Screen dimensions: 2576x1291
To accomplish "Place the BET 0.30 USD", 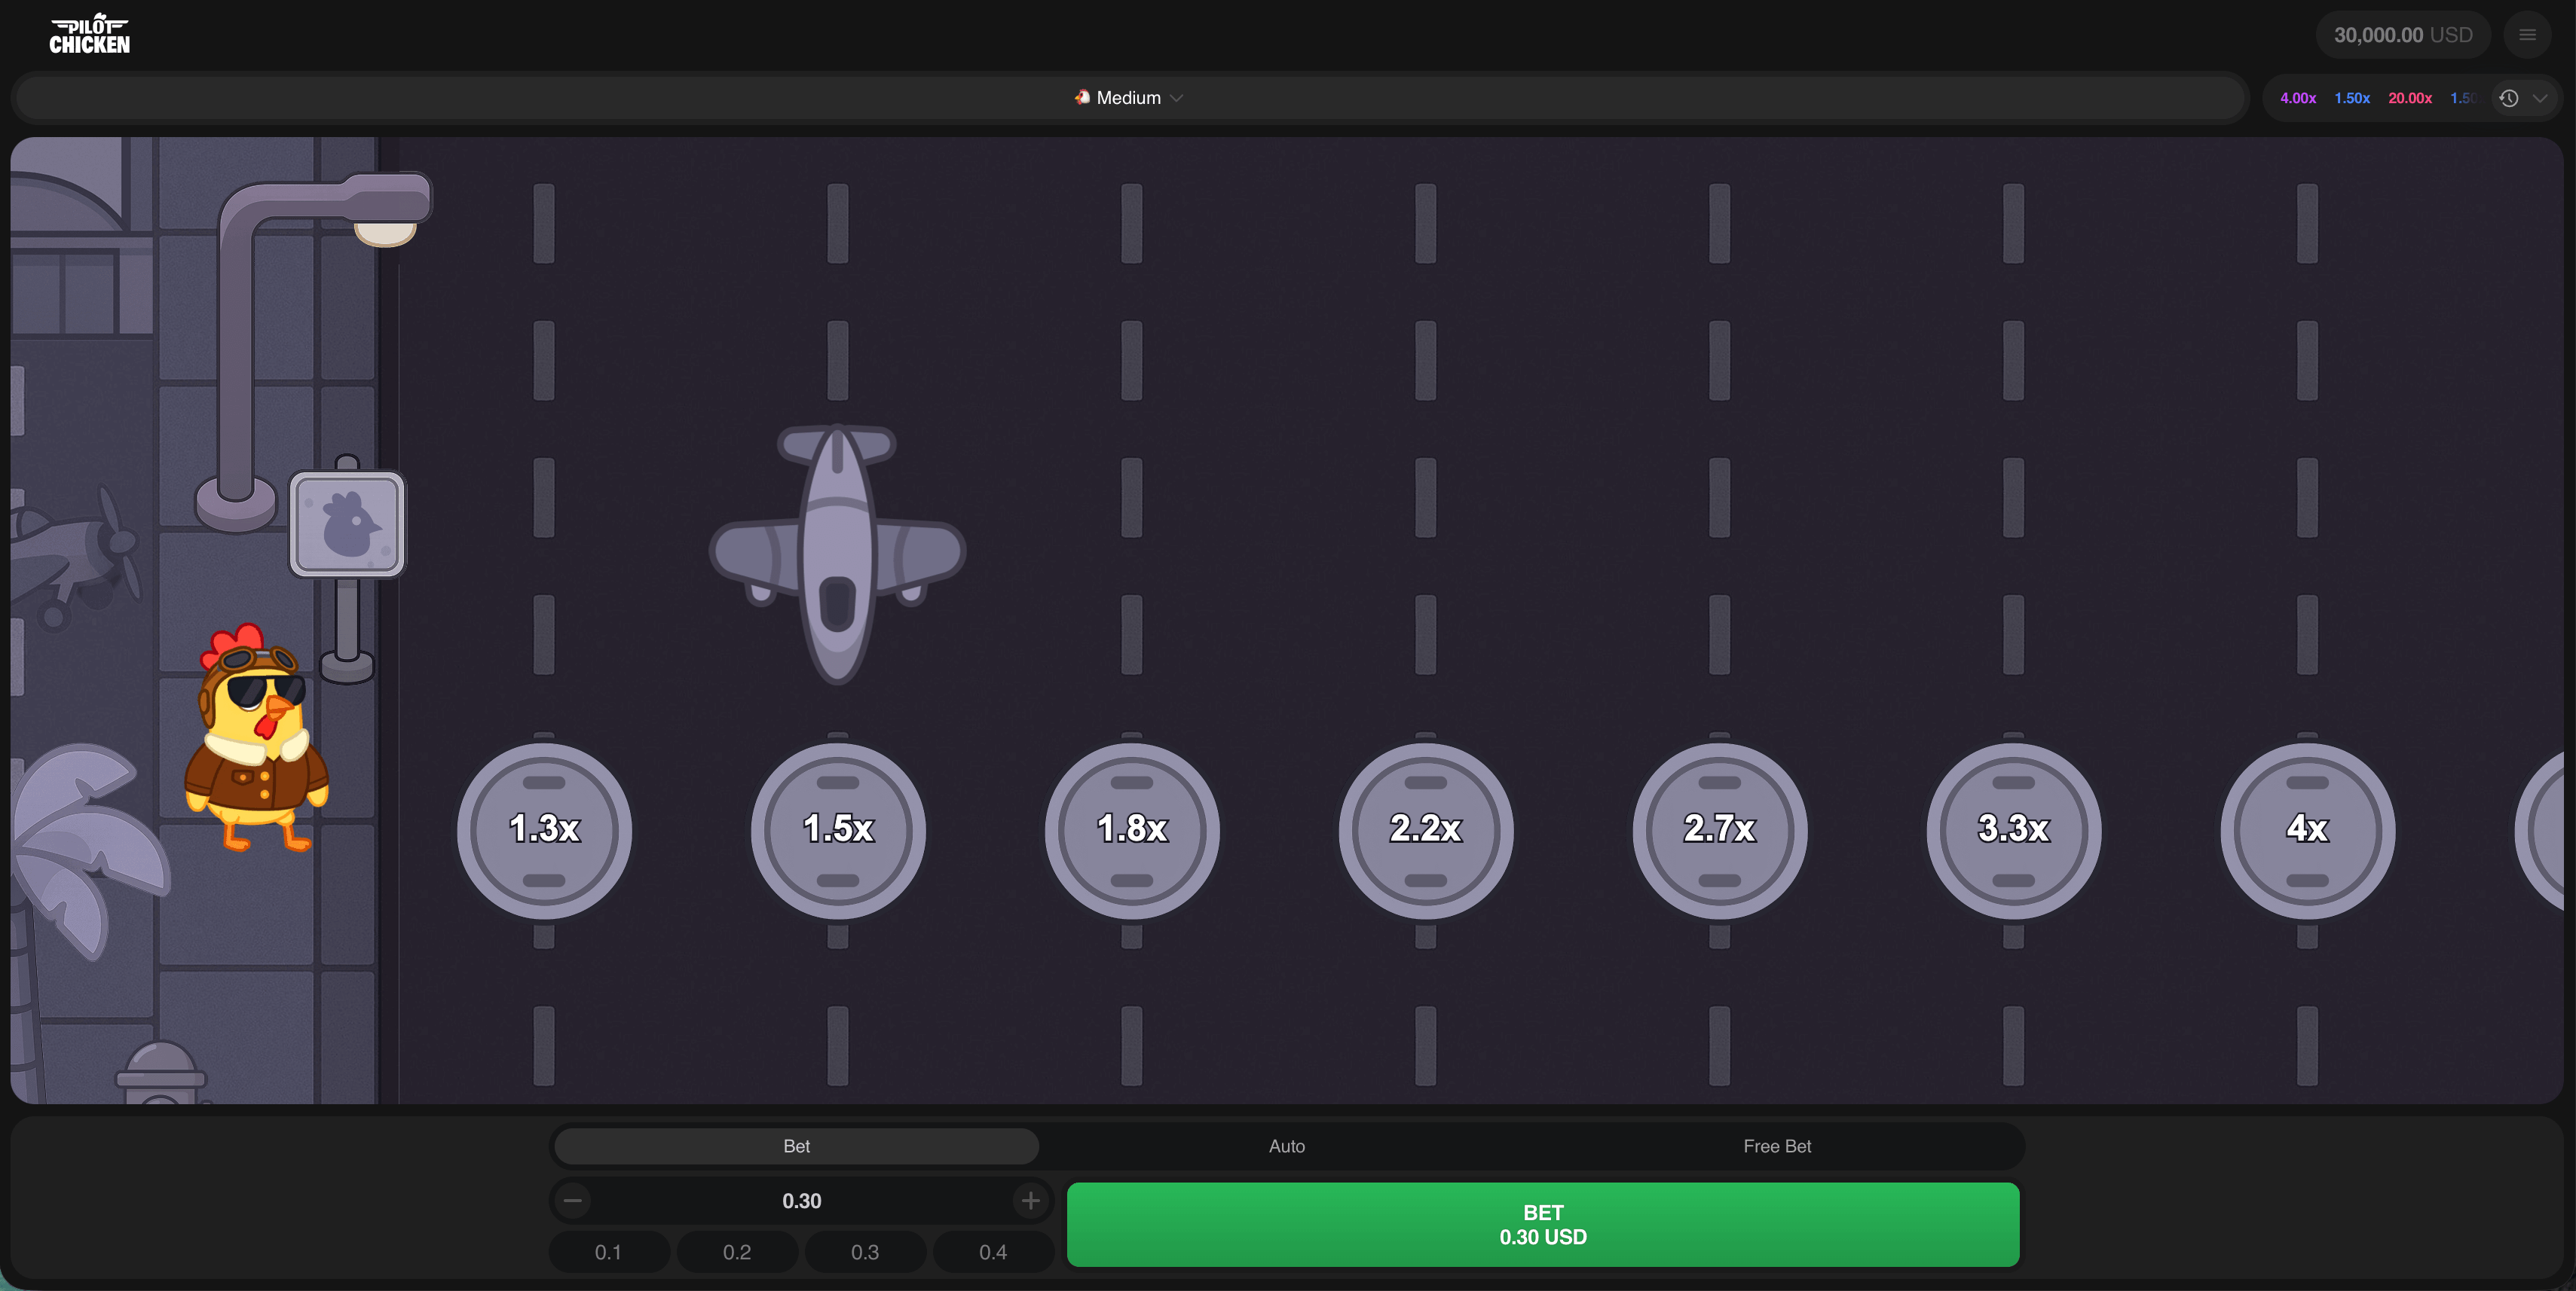I will (x=1543, y=1224).
